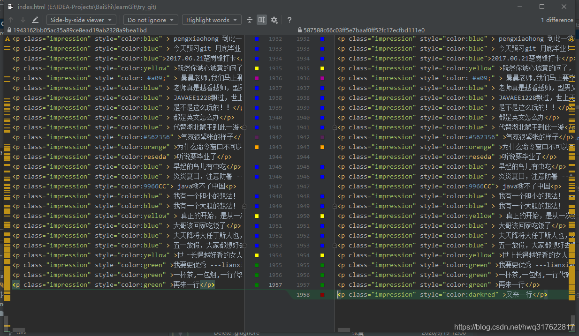Click the index.html window title
Screen dimensions: 579x336
tap(87, 7)
